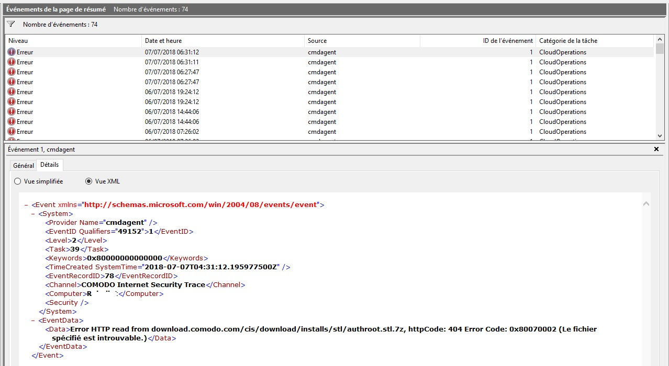Click error icon of the 06:31:12 event
669x366 pixels.
[12, 52]
